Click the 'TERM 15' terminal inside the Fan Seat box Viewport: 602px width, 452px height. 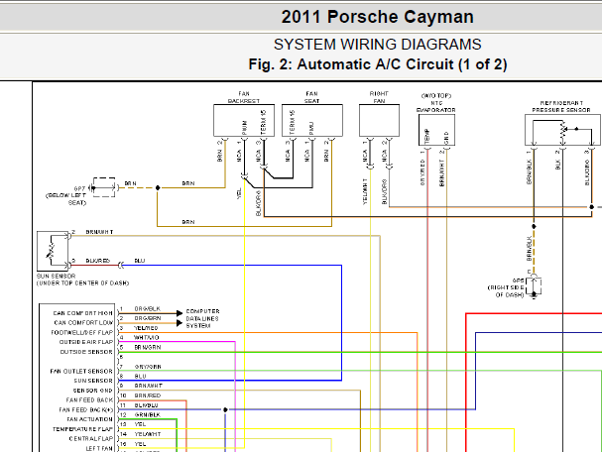293,122
